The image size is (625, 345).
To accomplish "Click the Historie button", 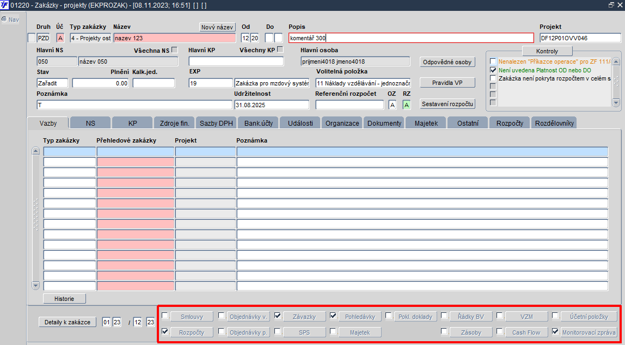I will (x=65, y=298).
